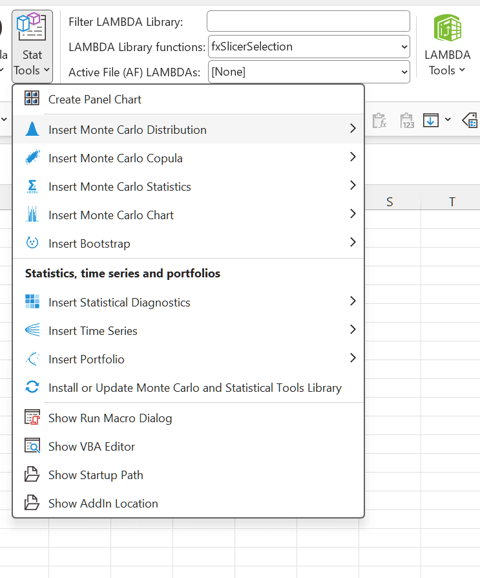Choose Install or Update Monte Carlo Library
The height and width of the screenshot is (578, 480).
(x=188, y=387)
